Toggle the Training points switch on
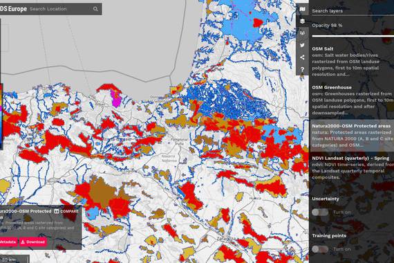 [x=320, y=249]
